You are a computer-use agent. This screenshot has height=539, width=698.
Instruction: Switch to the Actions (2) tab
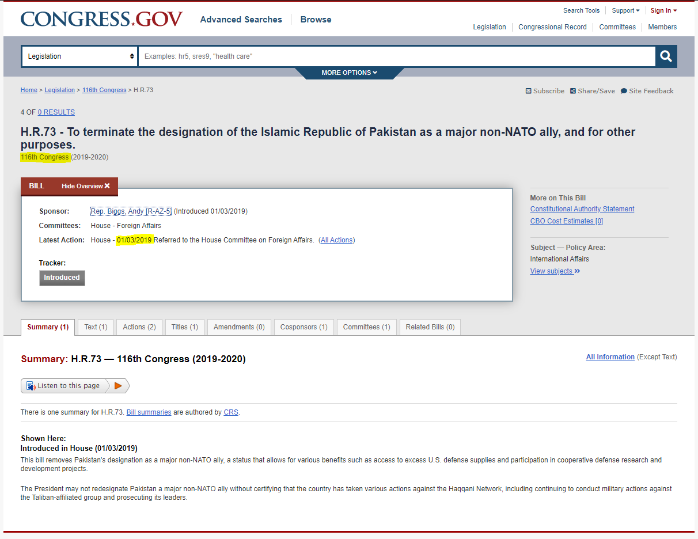139,327
